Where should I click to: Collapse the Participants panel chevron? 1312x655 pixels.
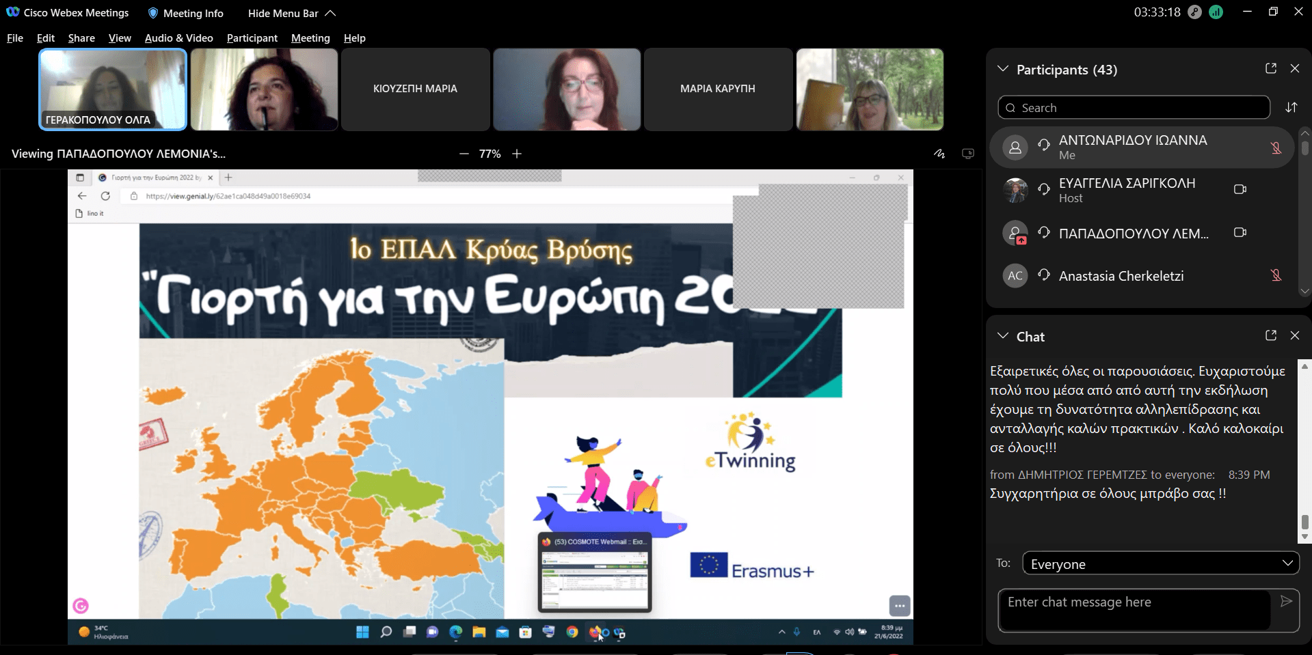(x=1003, y=69)
